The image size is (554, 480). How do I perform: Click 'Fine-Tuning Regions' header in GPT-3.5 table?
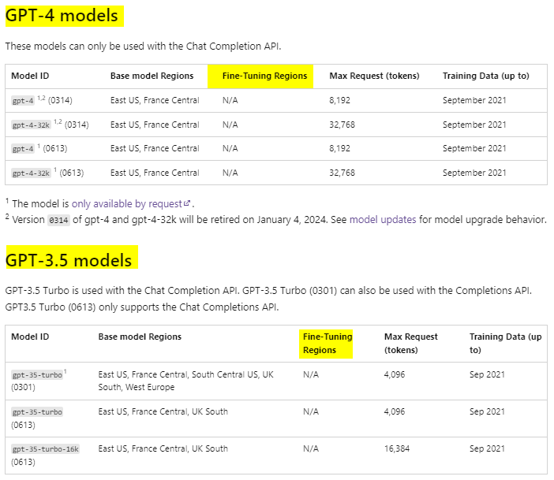[x=328, y=343]
